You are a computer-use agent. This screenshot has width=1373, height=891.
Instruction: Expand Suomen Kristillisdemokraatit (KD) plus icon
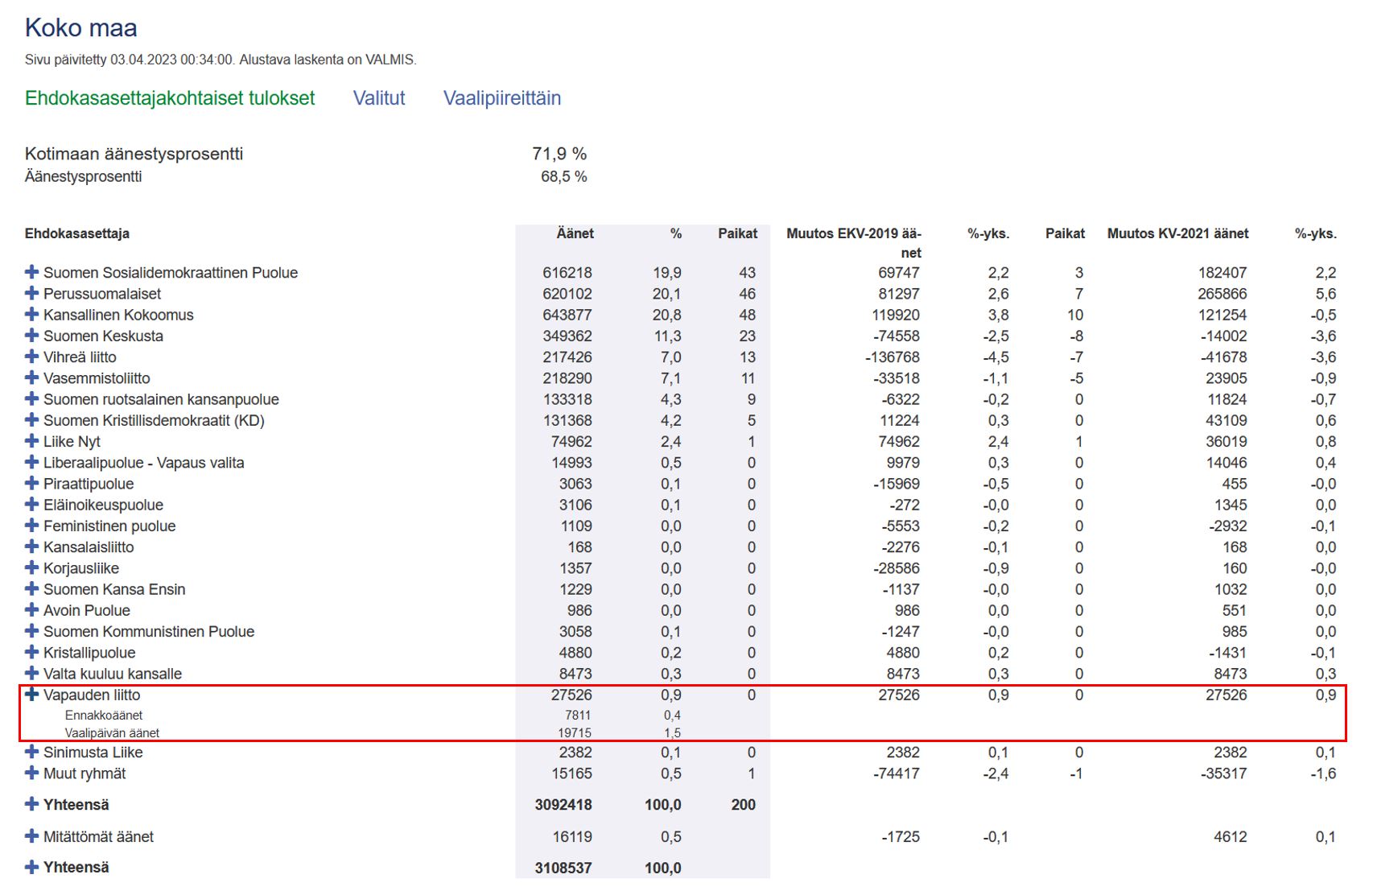31,419
